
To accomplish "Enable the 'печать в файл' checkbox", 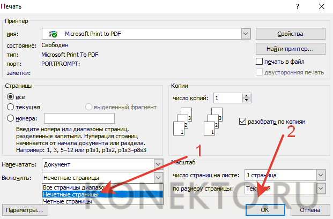I will [260, 62].
